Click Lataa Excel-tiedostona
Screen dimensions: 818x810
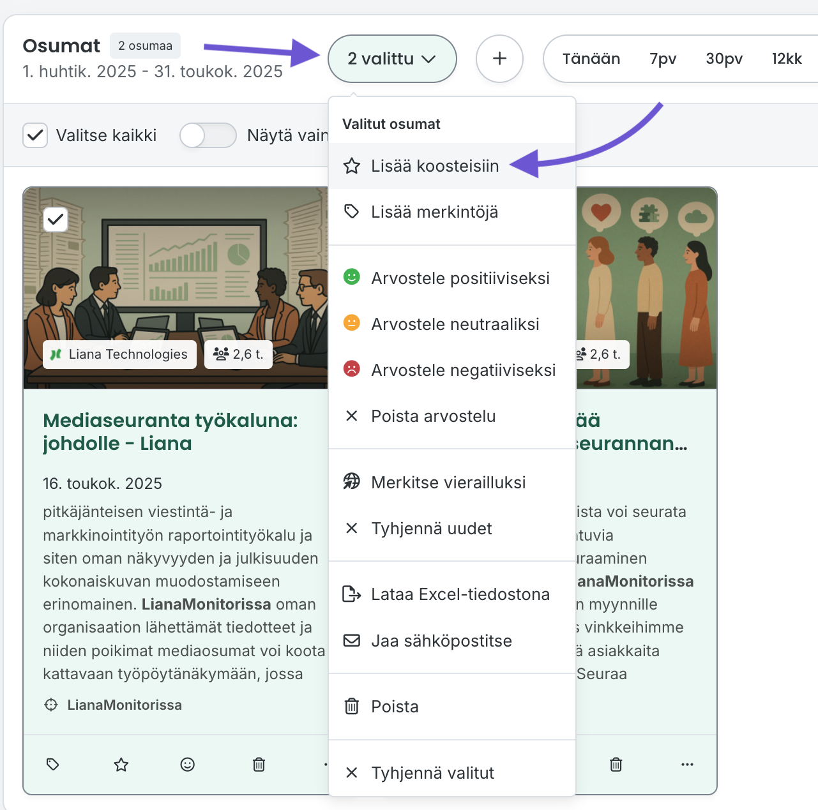coord(452,594)
